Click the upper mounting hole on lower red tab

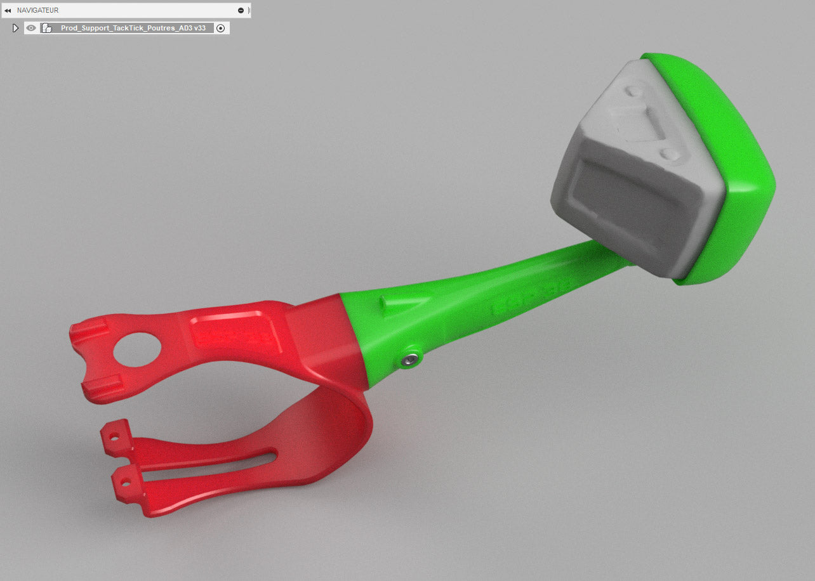click(114, 437)
